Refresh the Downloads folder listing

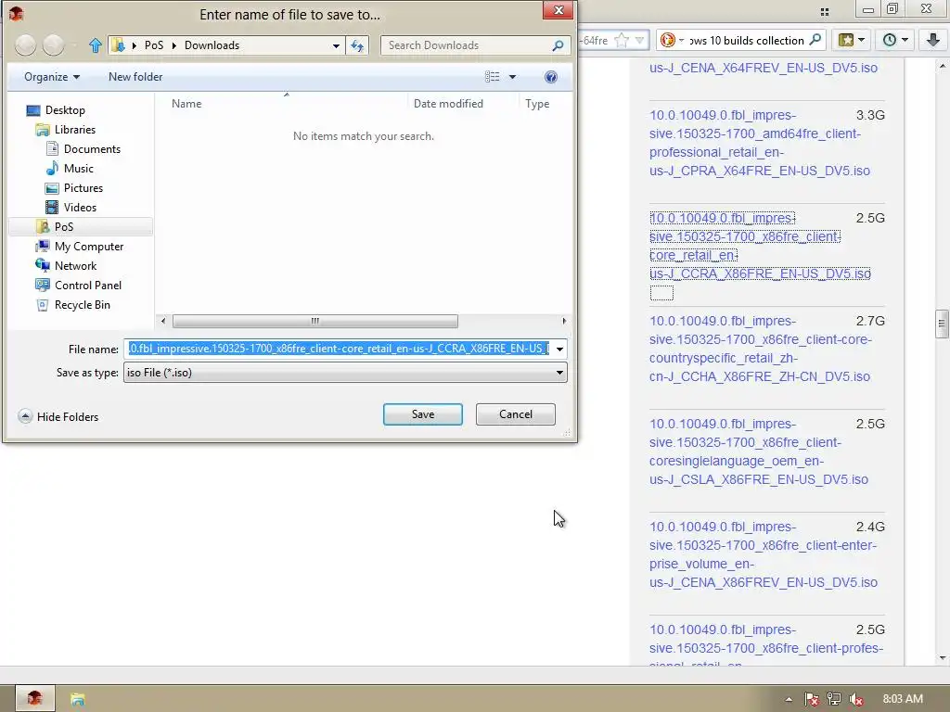click(x=357, y=45)
